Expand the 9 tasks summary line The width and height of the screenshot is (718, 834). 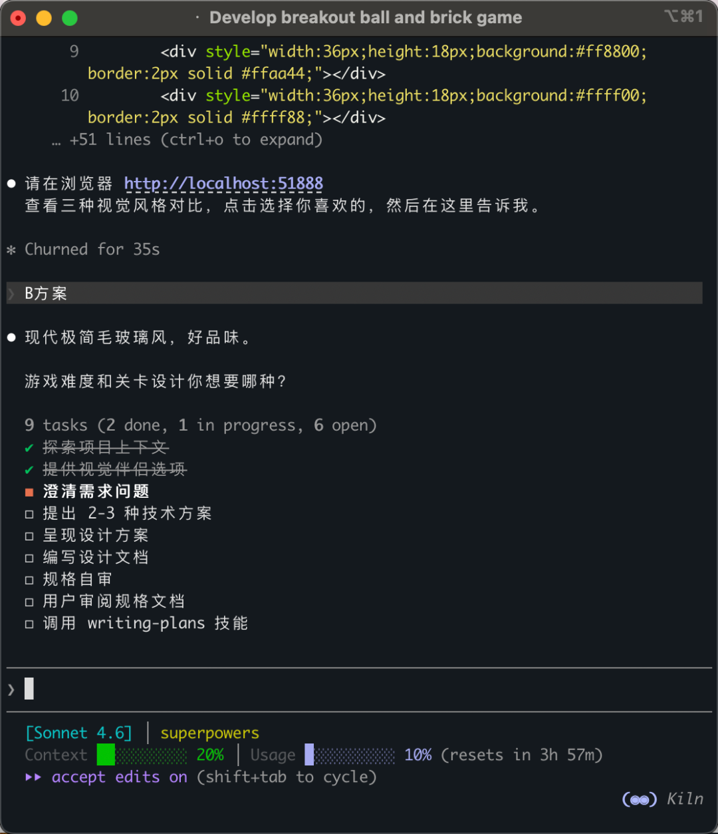(200, 425)
